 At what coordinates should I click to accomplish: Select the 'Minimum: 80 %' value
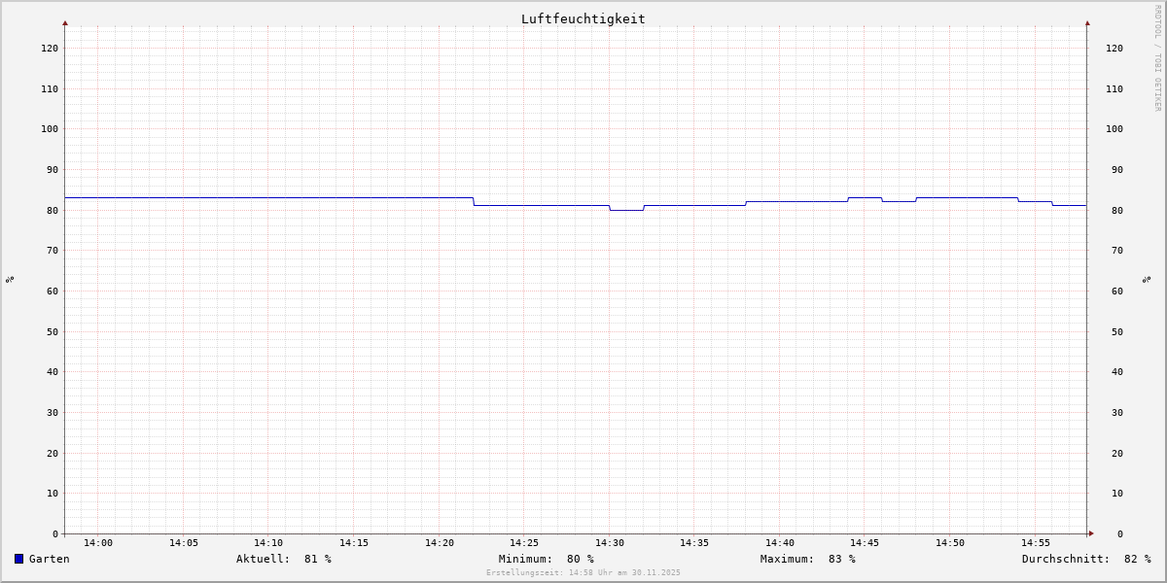(547, 559)
